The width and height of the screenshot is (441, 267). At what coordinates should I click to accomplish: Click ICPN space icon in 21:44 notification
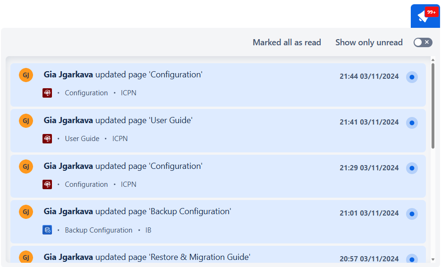[x=47, y=93]
